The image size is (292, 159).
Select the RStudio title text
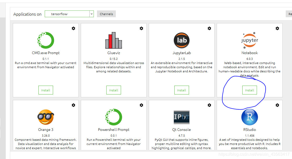pyautogui.click(x=250, y=130)
